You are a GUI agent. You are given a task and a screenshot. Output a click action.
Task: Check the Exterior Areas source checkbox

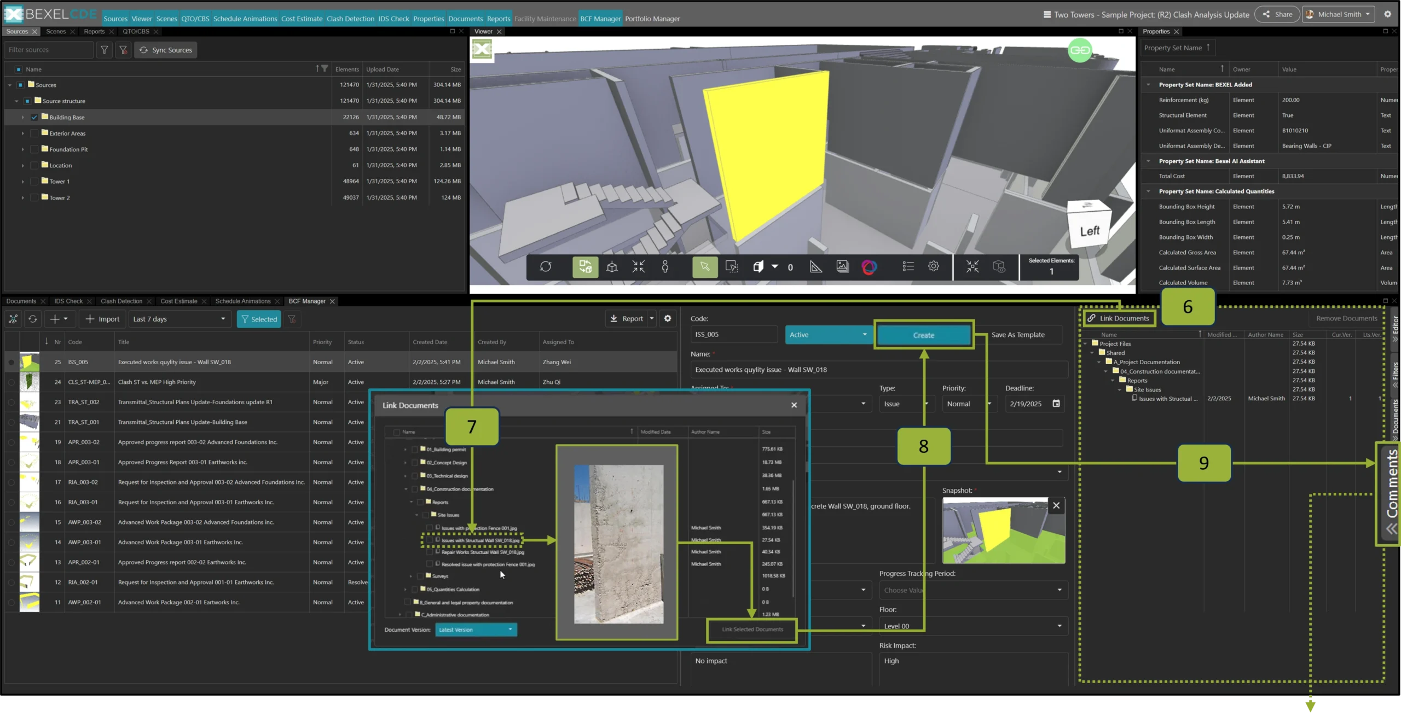tap(34, 133)
